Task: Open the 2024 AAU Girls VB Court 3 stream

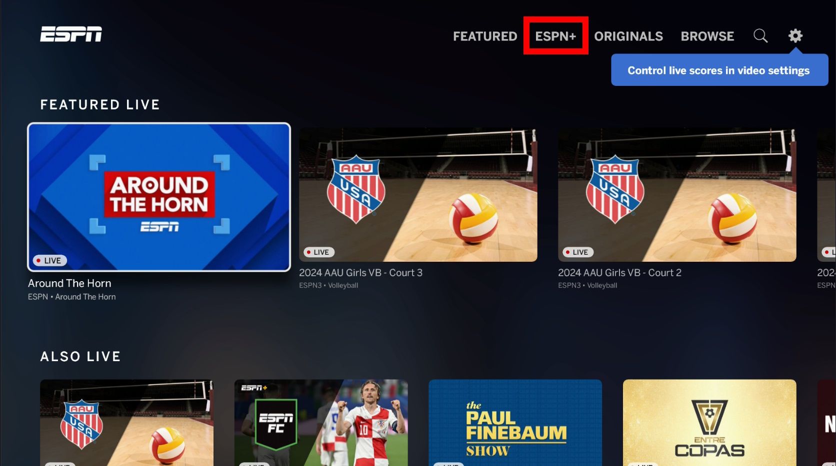Action: pyautogui.click(x=418, y=195)
